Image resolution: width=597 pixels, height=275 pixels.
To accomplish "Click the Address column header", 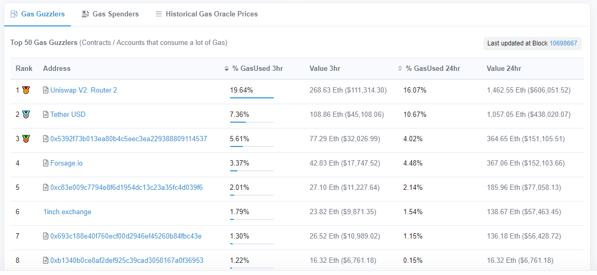I will (57, 69).
